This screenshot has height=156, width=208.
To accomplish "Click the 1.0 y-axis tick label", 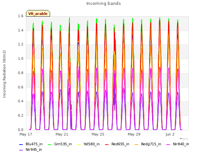I will tap(20, 58).
